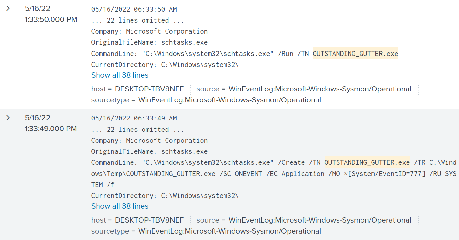Screen dimensions: 459x240
Task: Click "Show all 38 lines" on second event
Action: 120,206
